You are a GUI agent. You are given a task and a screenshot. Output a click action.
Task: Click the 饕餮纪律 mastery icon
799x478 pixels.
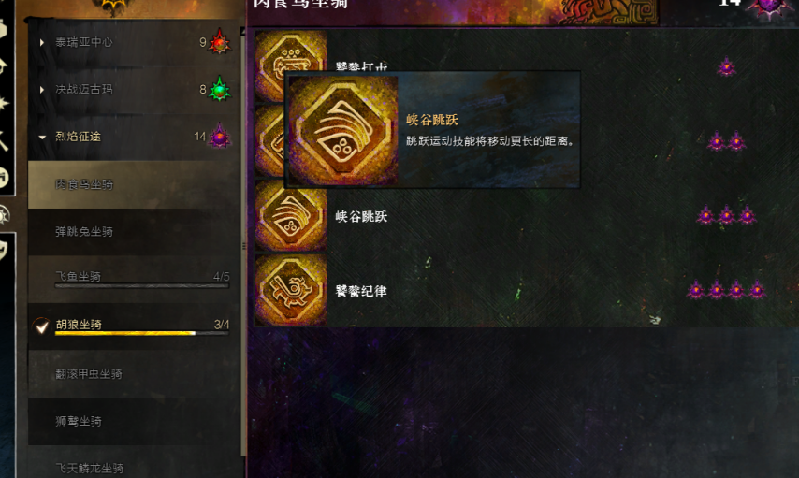coord(291,291)
